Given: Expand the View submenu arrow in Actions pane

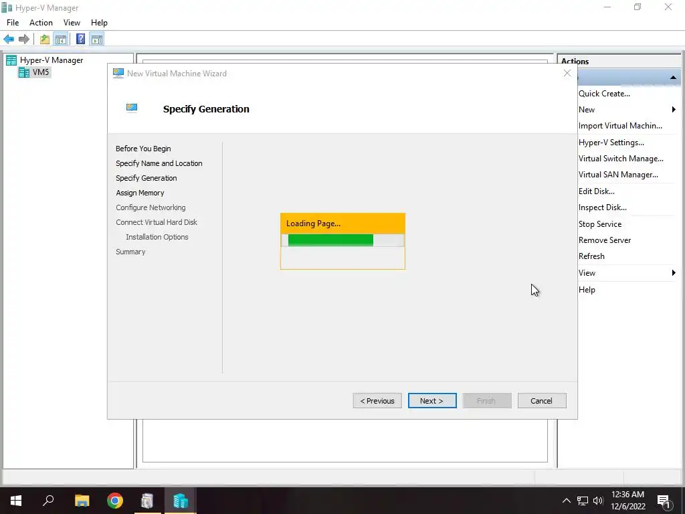Looking at the screenshot, I should pos(674,273).
